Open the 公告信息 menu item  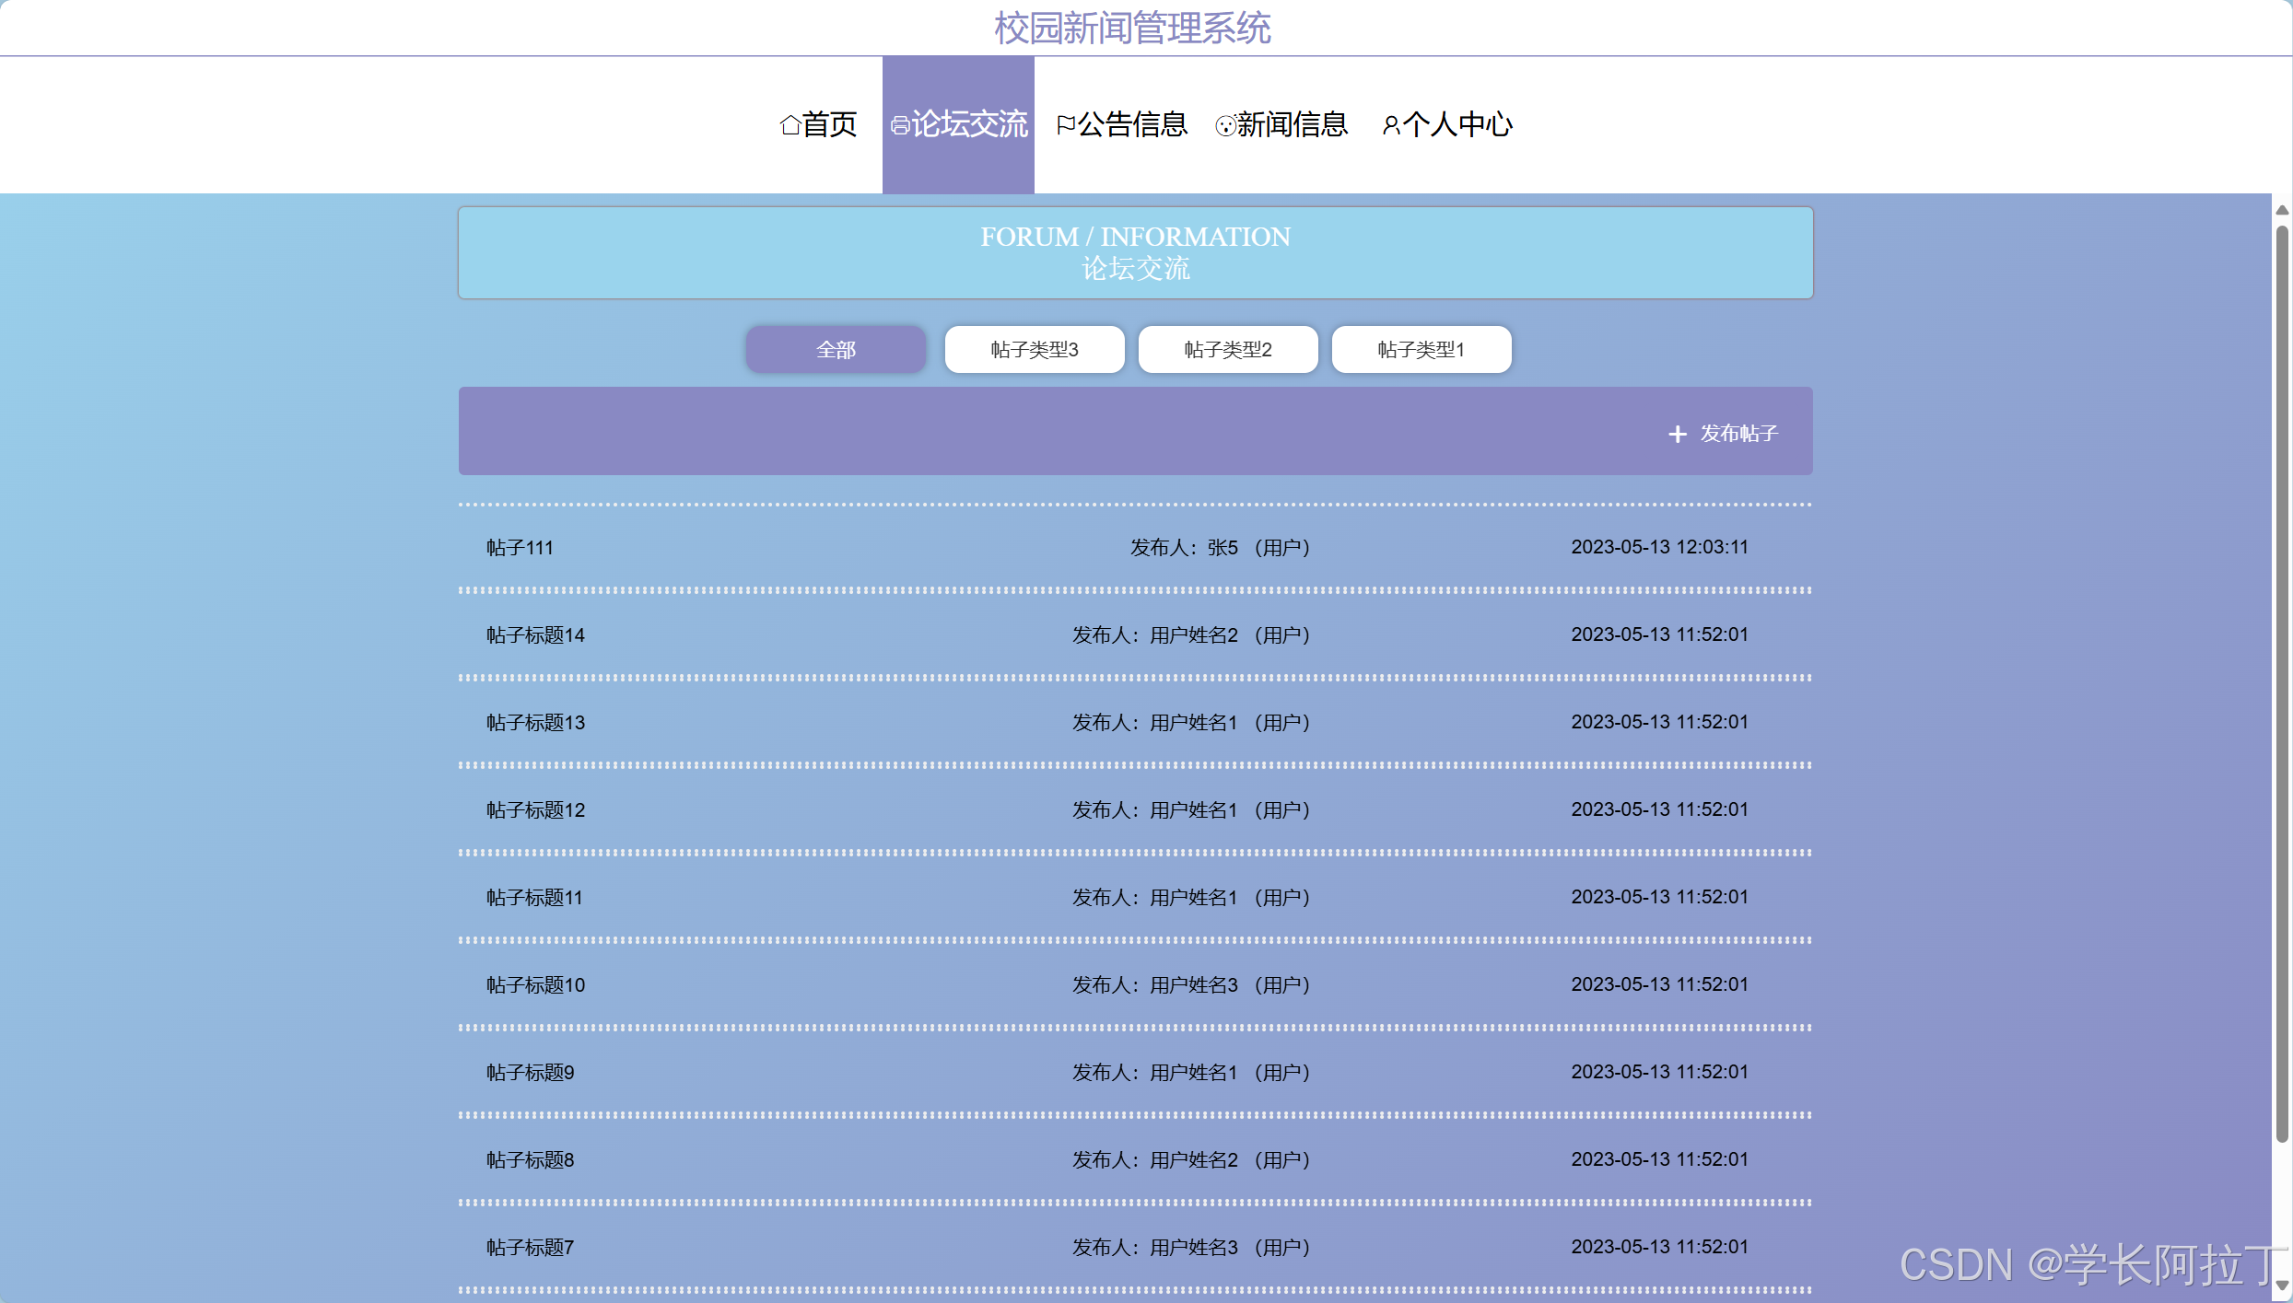point(1132,124)
